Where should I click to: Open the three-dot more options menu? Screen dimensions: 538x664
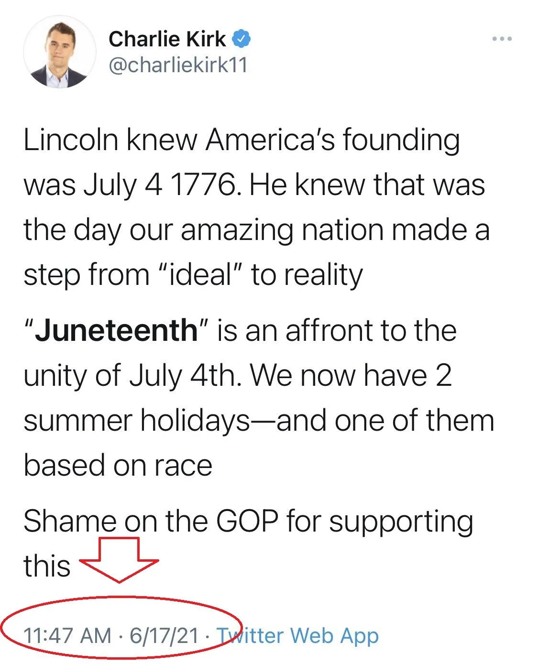(502, 39)
